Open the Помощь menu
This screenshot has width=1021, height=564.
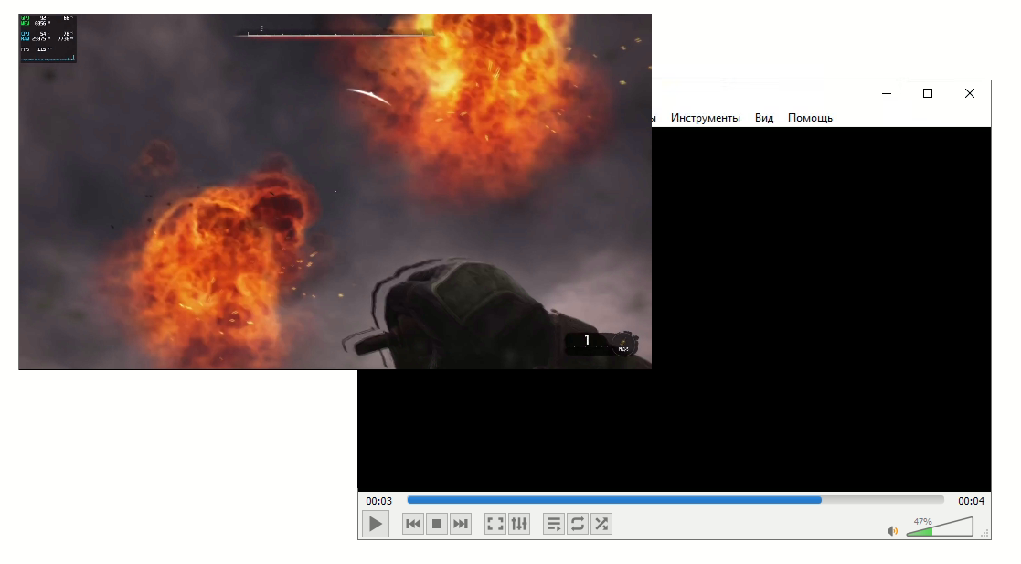click(810, 118)
